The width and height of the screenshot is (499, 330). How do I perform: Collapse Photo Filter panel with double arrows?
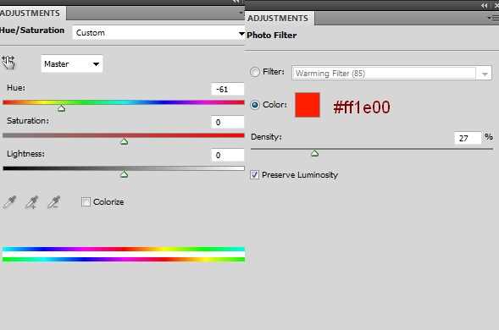pyautogui.click(x=484, y=5)
